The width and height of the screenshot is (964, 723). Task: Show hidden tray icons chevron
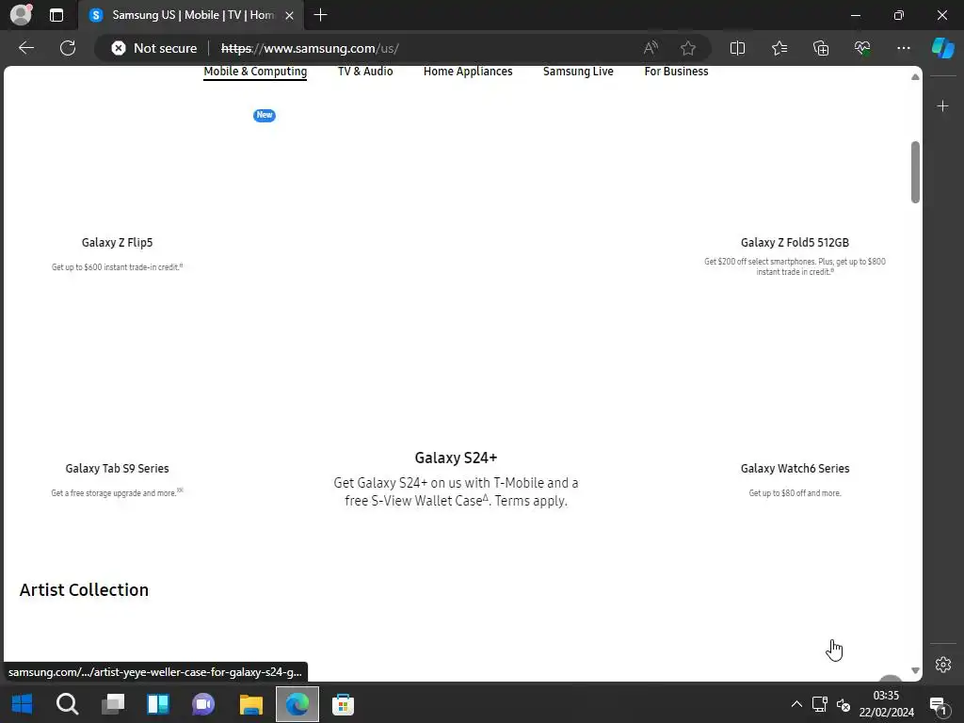click(x=796, y=704)
